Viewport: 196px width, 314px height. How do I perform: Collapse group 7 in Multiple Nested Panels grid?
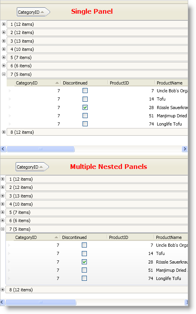tap(3, 229)
